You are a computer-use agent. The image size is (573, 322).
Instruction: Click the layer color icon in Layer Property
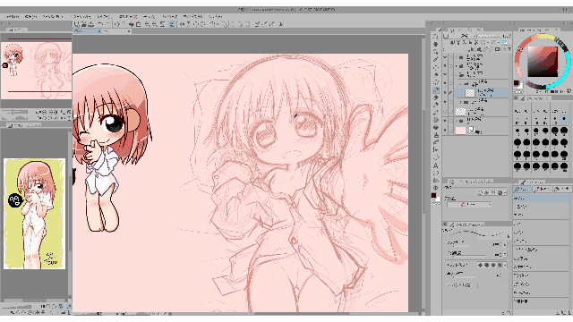[500, 192]
